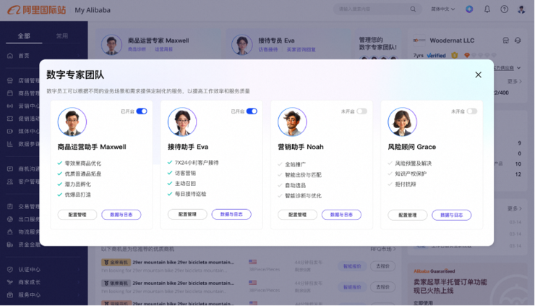Close the 数字专家团队 dialog
The image size is (535, 306).
478,75
